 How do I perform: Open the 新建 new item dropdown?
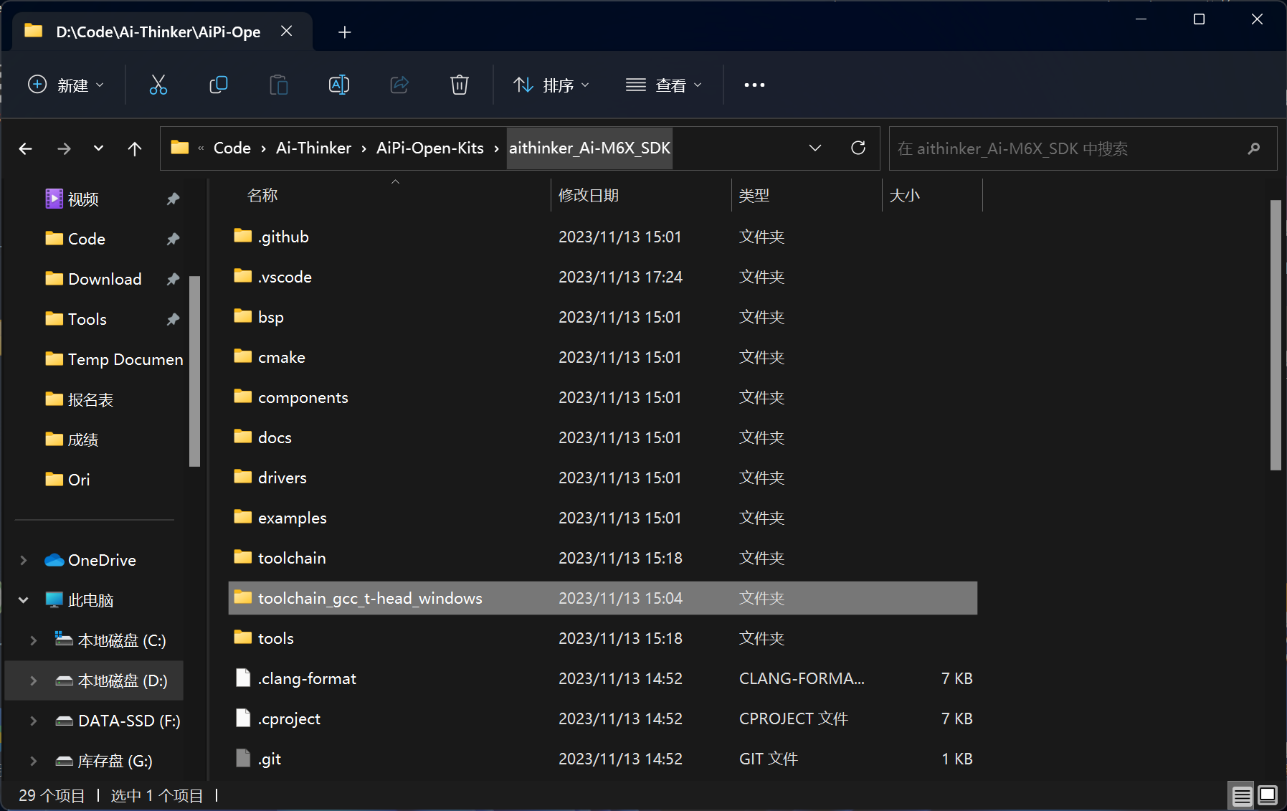click(x=66, y=85)
